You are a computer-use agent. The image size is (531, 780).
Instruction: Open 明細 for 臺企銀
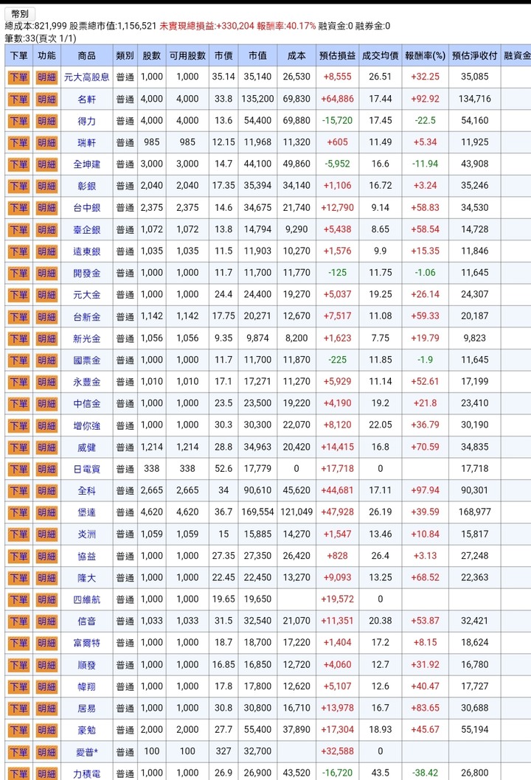(x=46, y=230)
